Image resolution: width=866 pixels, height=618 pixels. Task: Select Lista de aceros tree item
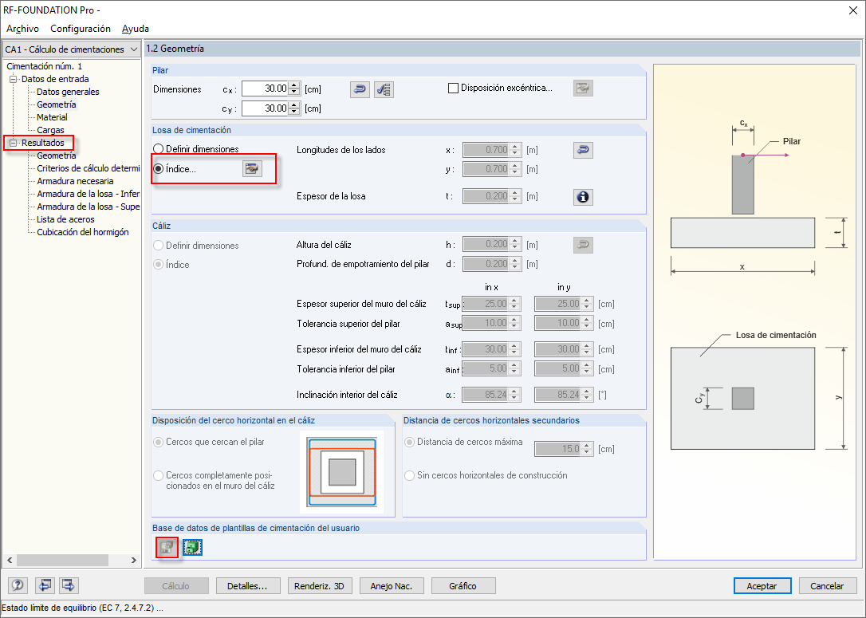65,219
